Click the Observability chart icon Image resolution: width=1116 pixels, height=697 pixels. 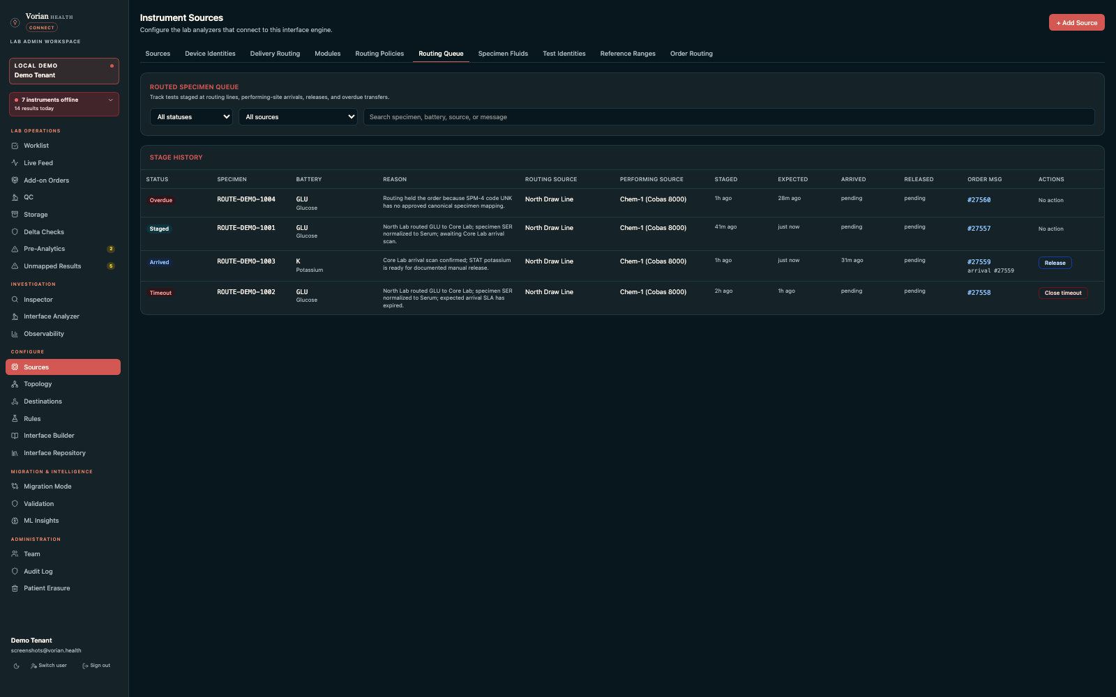coord(15,334)
